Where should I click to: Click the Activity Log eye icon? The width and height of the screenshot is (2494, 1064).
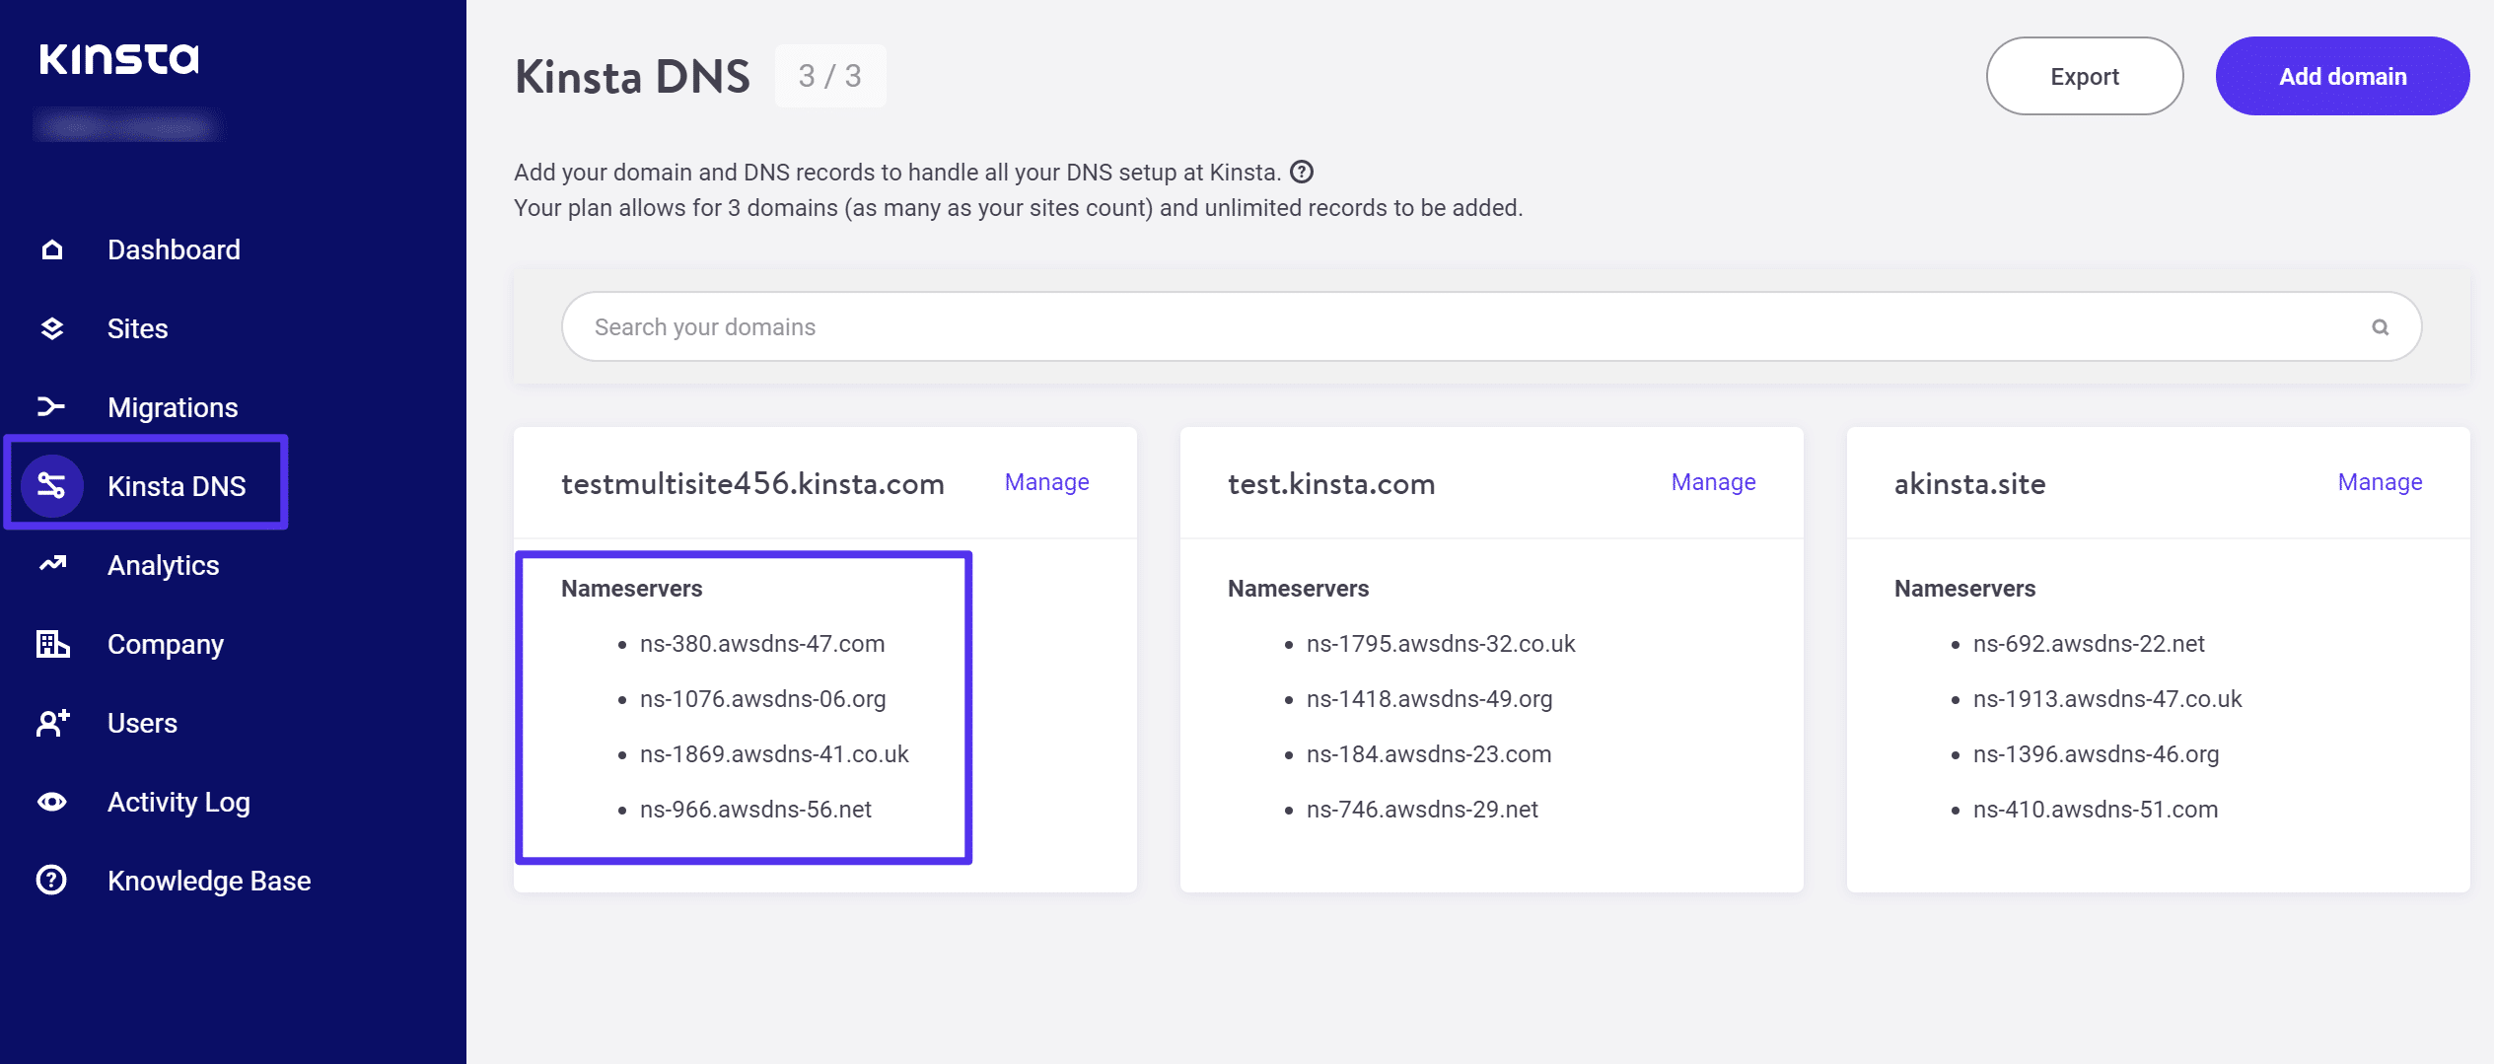pos(51,801)
